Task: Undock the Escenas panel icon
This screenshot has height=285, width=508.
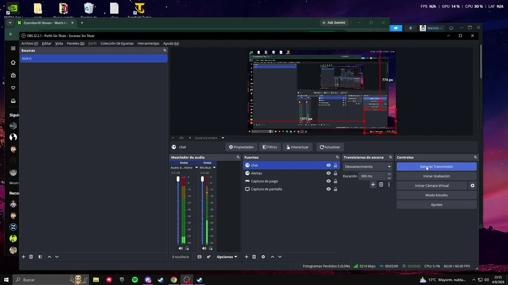Action: [165, 50]
